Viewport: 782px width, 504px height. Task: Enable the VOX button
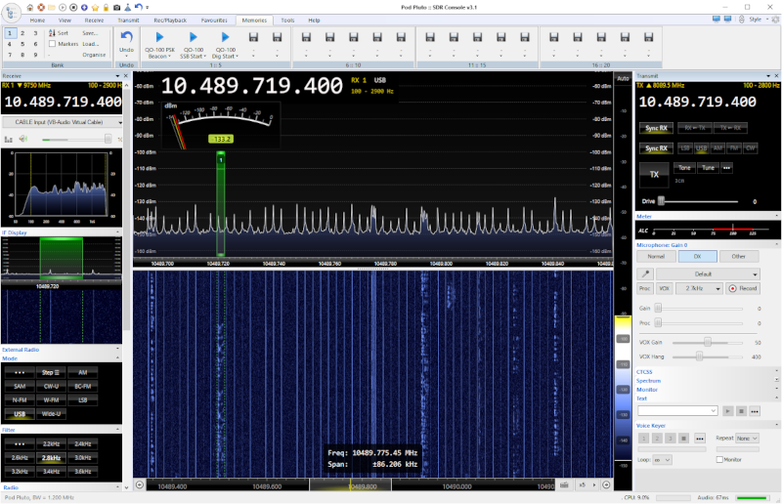(x=665, y=289)
